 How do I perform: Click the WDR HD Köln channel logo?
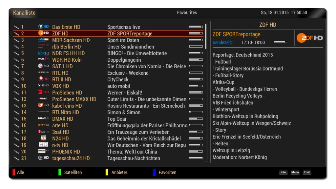coord(43,59)
